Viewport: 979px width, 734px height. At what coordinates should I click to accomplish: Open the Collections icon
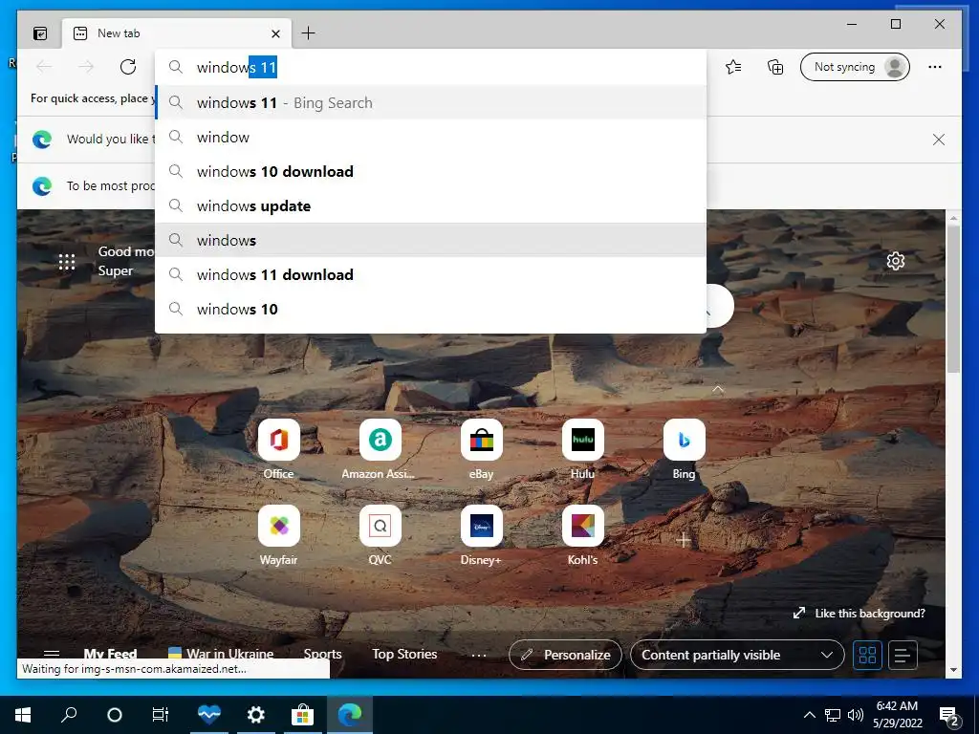(774, 67)
